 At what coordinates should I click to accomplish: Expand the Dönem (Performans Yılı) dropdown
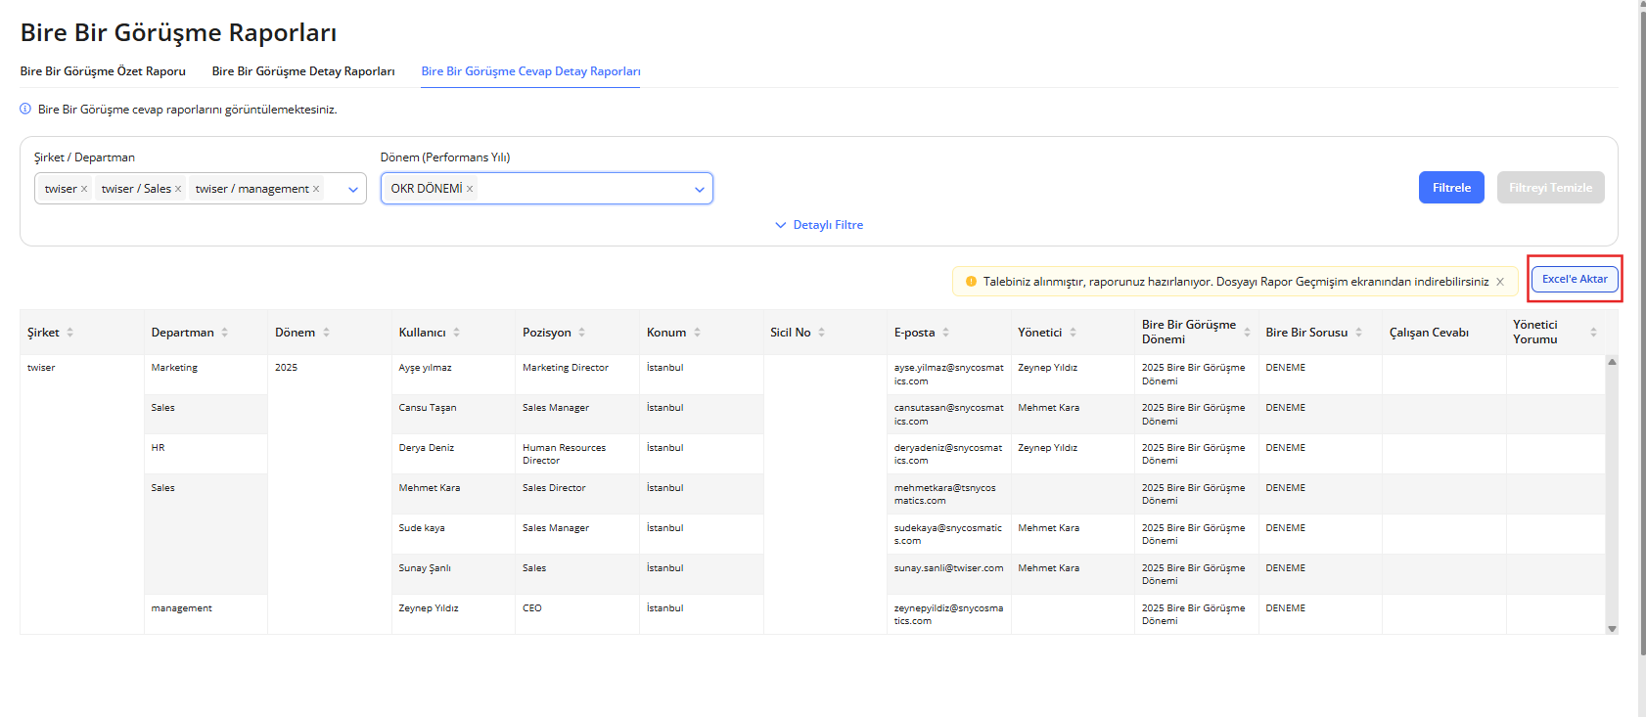(699, 189)
